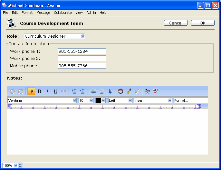Toggle bold formatting in notes toolbar

[x=39, y=91]
